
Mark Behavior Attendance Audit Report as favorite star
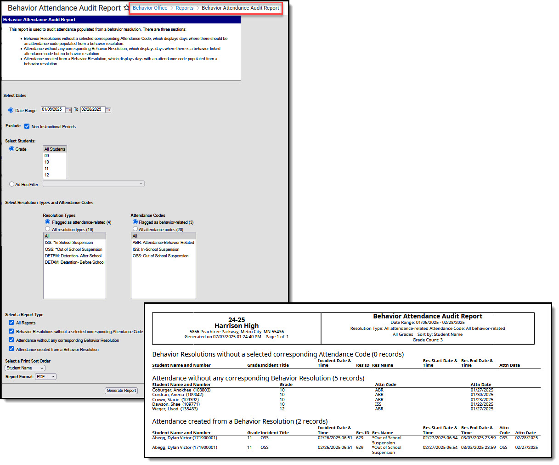click(x=126, y=8)
